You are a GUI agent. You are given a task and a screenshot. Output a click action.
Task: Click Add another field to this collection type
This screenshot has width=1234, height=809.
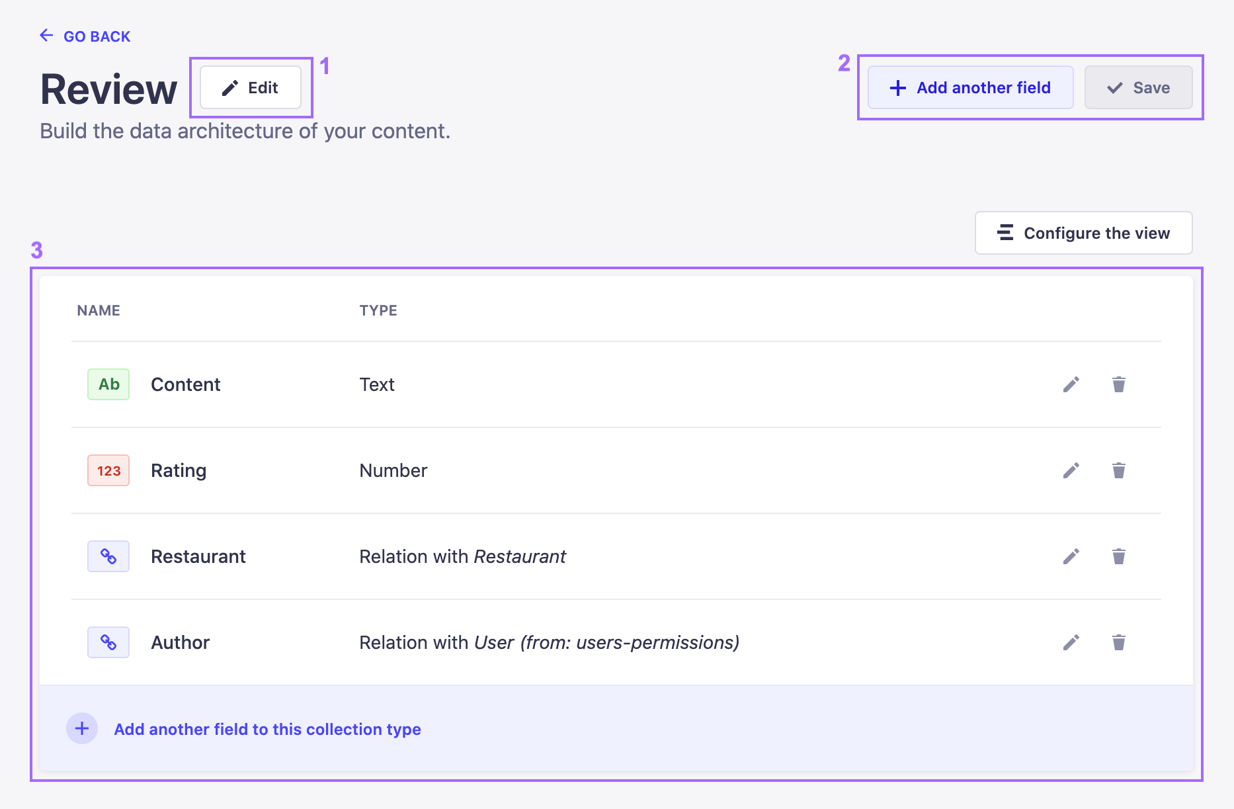267,729
